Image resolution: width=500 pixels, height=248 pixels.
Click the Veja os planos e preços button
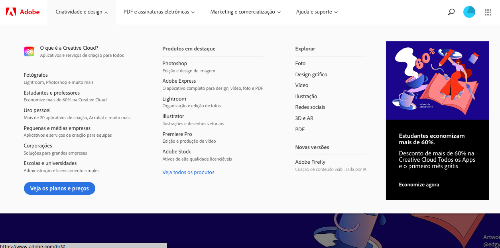(59, 188)
